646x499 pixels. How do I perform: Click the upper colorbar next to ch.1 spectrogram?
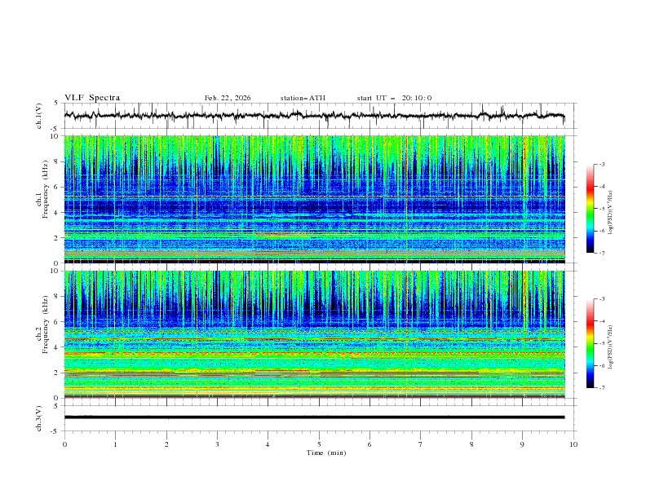(x=590, y=209)
